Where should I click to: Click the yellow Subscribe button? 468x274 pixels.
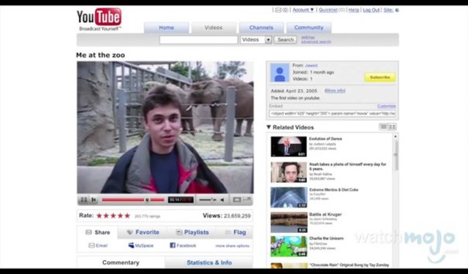click(x=380, y=77)
